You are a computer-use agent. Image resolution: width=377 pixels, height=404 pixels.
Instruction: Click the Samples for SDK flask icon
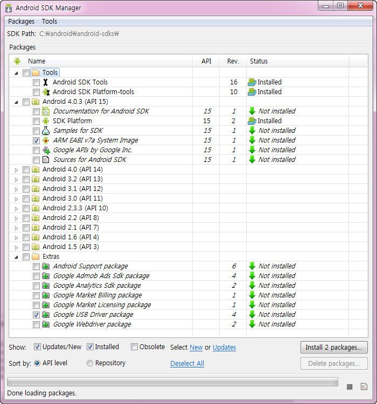[x=46, y=131]
